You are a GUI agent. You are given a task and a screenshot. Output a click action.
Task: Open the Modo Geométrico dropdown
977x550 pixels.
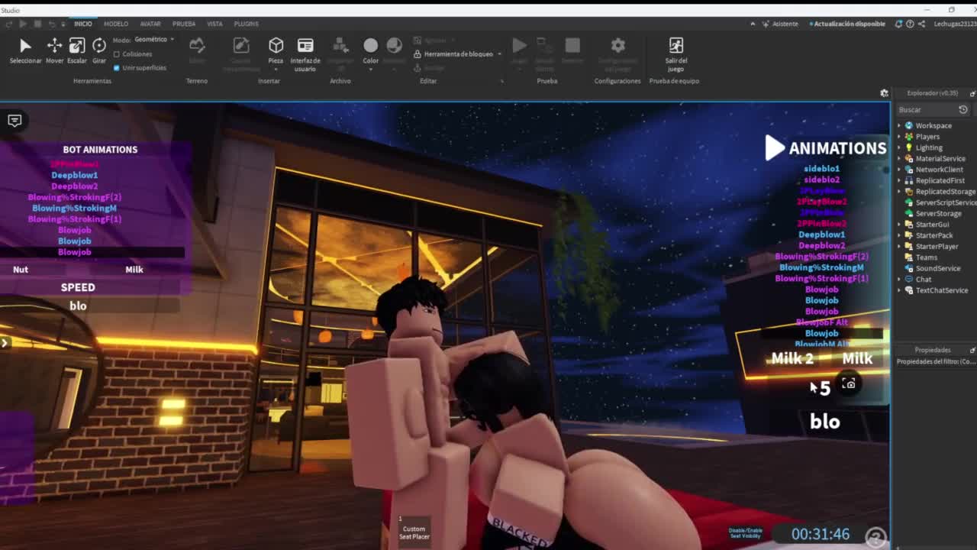154,40
